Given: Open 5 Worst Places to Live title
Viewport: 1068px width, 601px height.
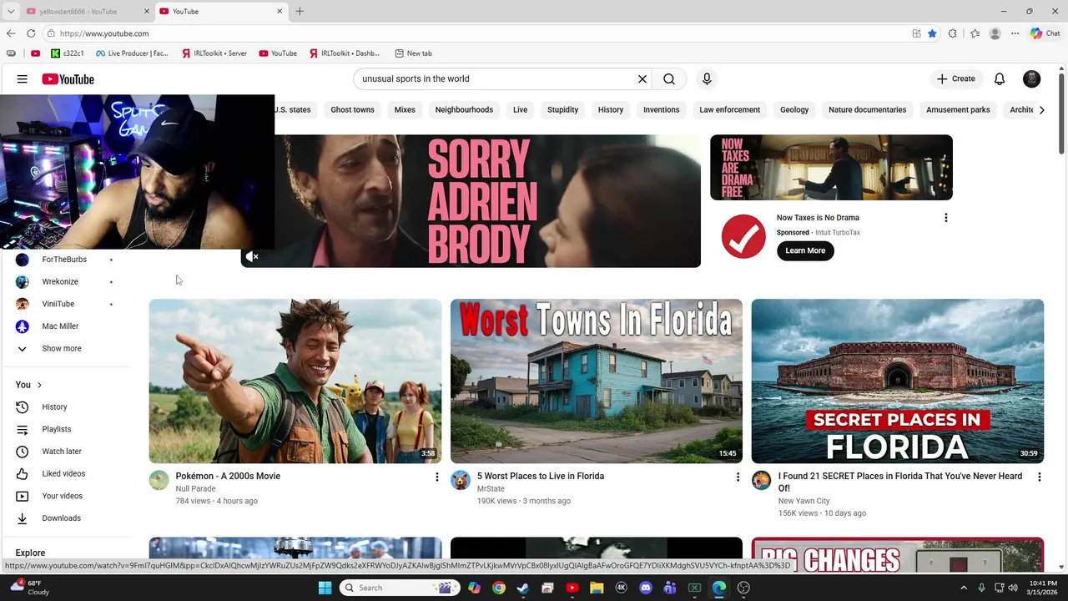Looking at the screenshot, I should coord(541,477).
